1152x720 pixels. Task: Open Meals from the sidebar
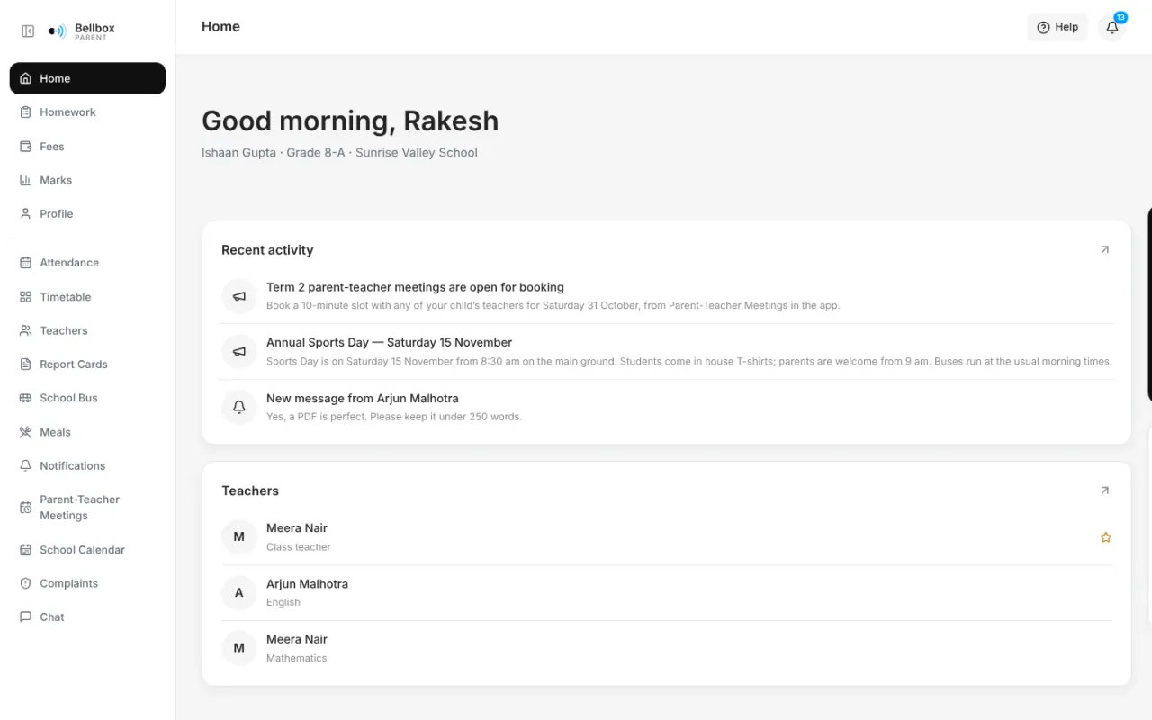[87, 432]
